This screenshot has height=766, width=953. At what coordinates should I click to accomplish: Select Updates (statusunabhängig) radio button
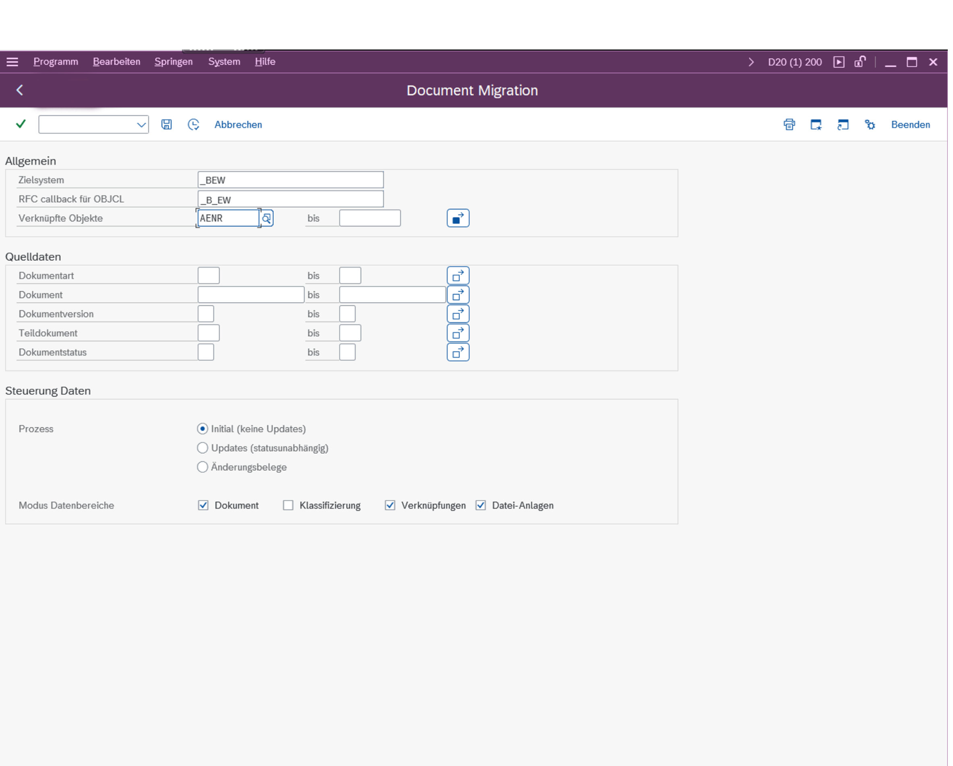pos(203,448)
